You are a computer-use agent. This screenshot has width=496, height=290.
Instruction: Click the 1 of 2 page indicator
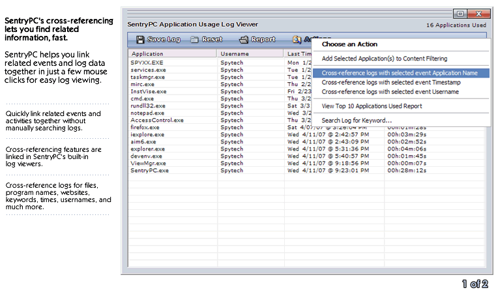tap(474, 283)
